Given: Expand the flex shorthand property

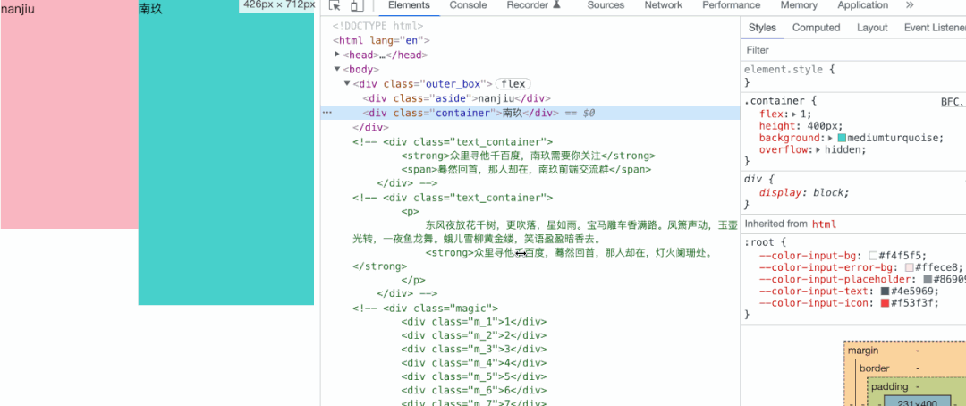Looking at the screenshot, I should 794,114.
